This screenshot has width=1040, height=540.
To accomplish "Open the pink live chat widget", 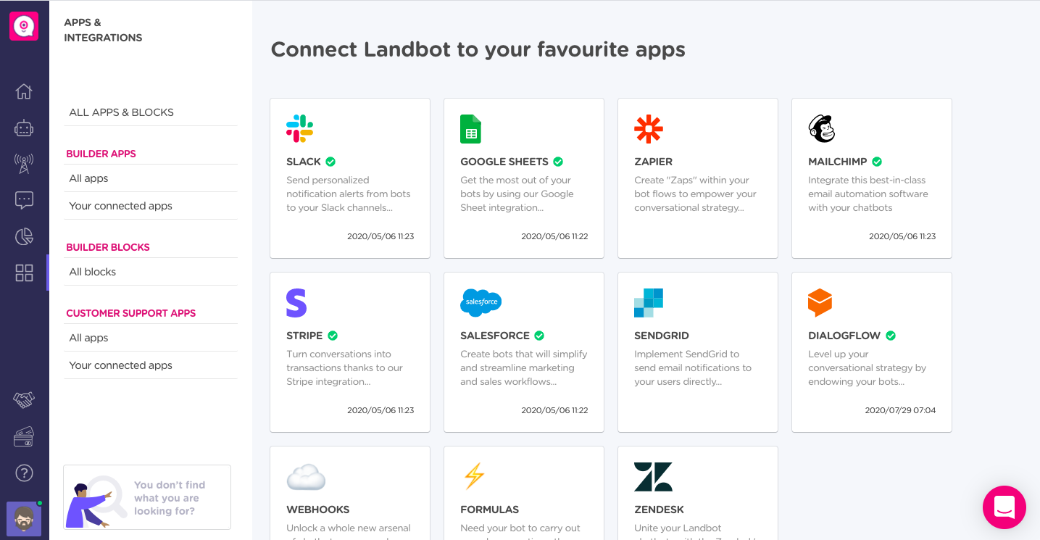I will click(x=1004, y=507).
